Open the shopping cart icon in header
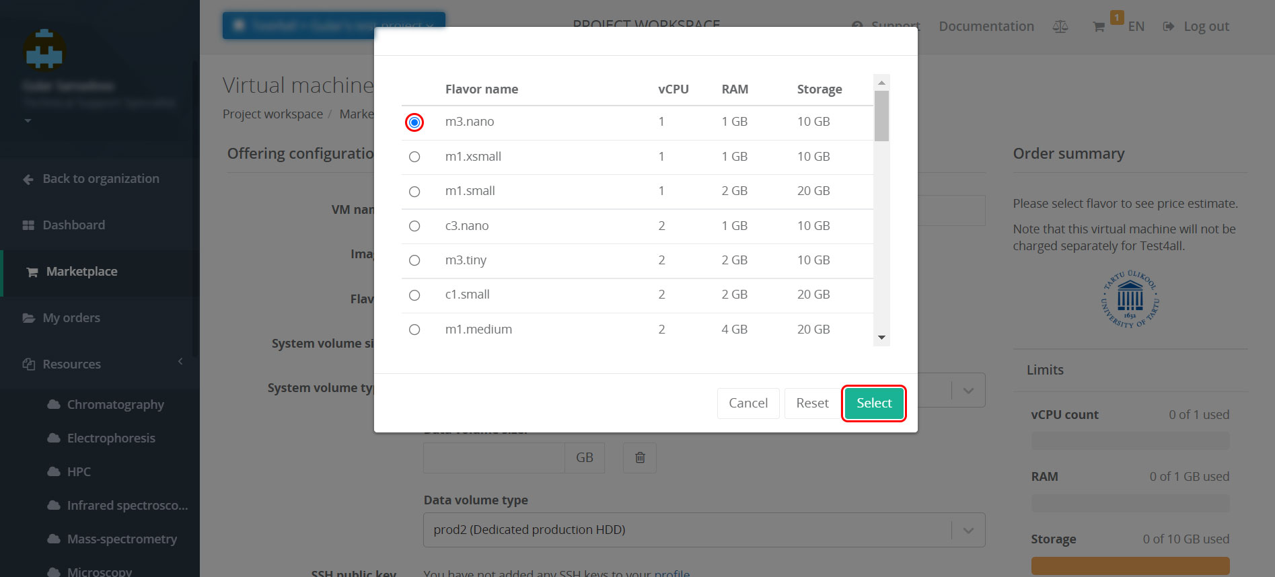The width and height of the screenshot is (1275, 577). tap(1099, 27)
